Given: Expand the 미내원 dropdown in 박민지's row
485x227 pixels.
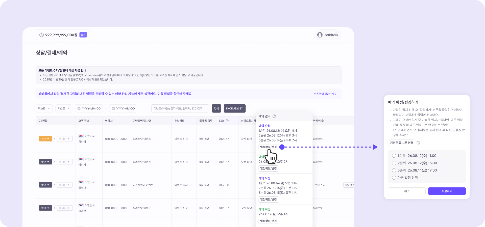Looking at the screenshot, I should [65, 162].
